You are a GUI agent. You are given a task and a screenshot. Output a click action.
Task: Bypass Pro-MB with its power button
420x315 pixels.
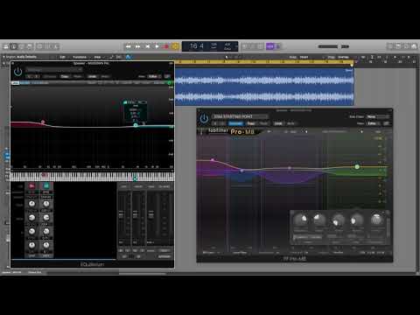(204, 118)
